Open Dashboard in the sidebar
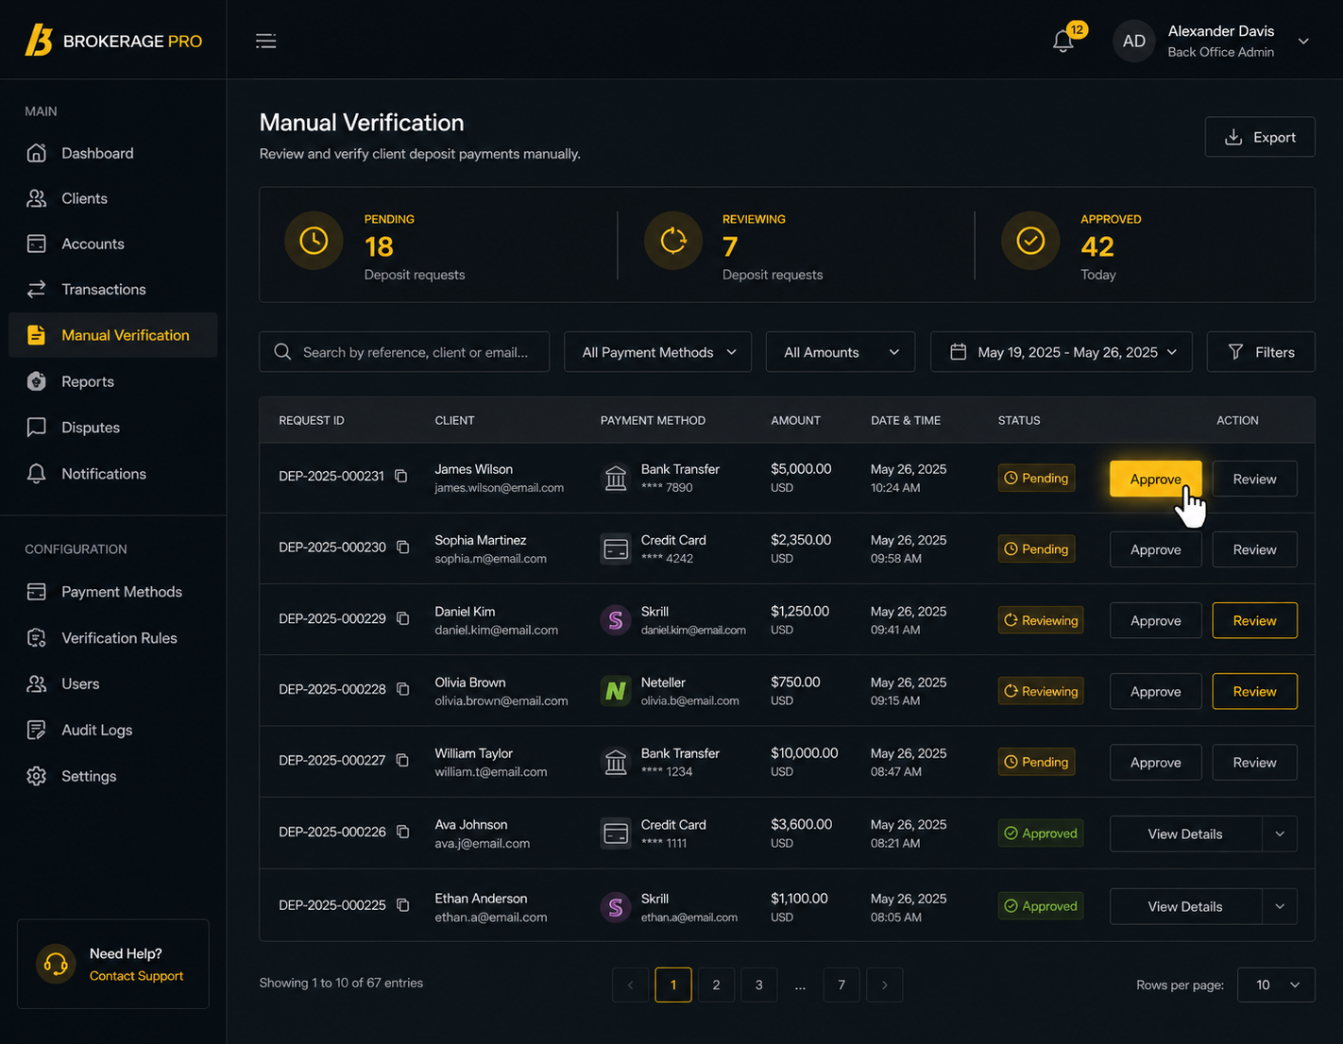 [x=113, y=153]
